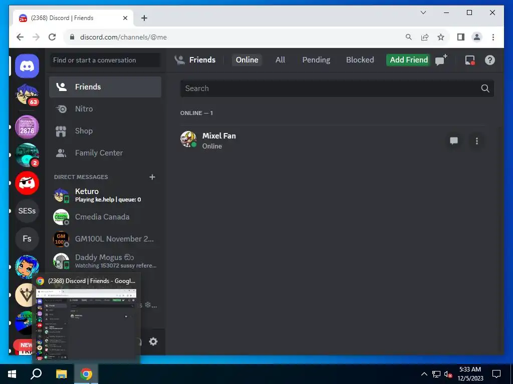513x384 pixels.
Task: Open the purple 2876 server icon
Action: point(27,127)
